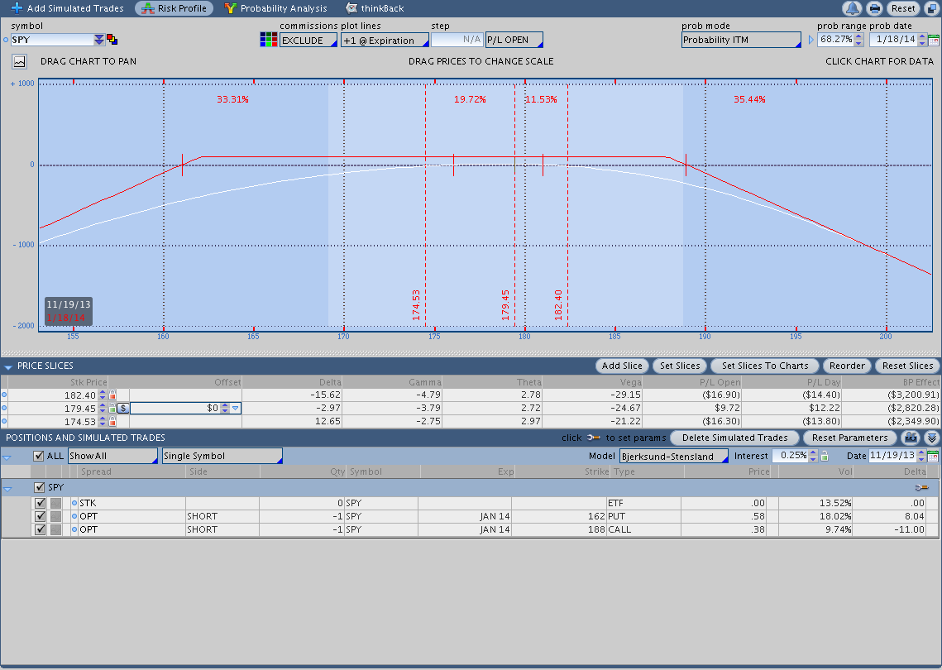The width and height of the screenshot is (942, 670).
Task: Click the wrench icon in the set params hint
Action: click(594, 438)
